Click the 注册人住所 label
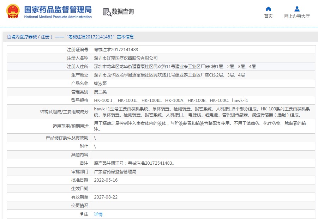The width and height of the screenshot is (318, 219). click(x=78, y=67)
